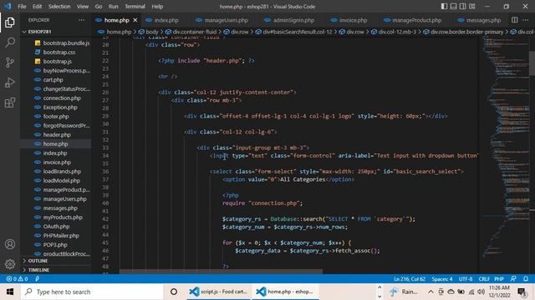Switch to invoice.php editor tab
The width and height of the screenshot is (535, 300).
[x=353, y=20]
